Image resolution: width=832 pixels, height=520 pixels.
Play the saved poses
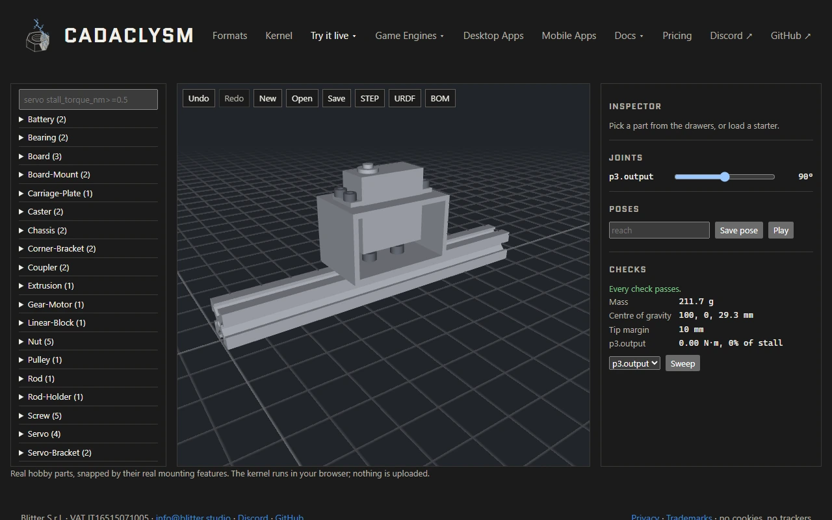pyautogui.click(x=781, y=230)
